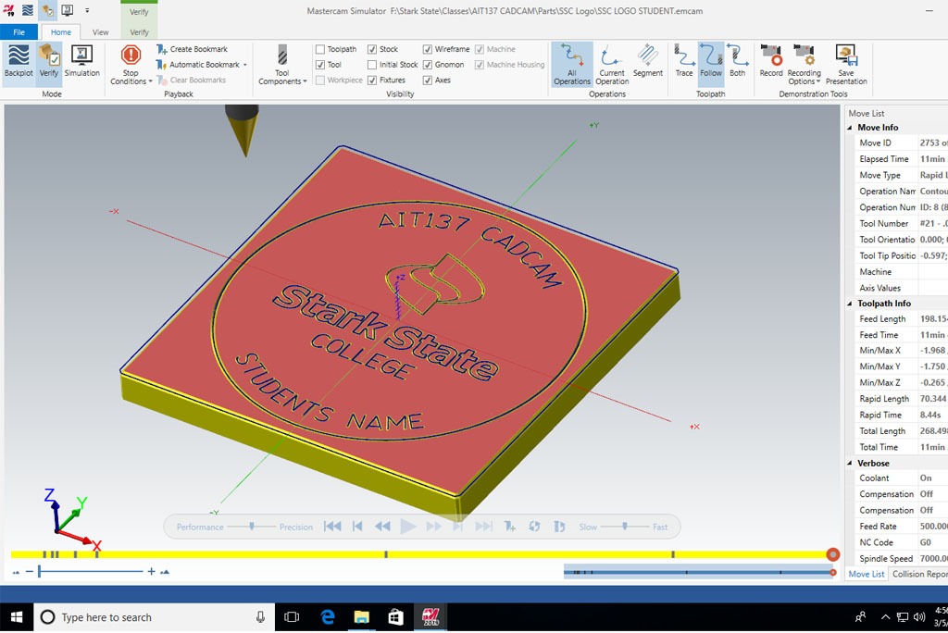Select Segment operations view

click(x=648, y=60)
